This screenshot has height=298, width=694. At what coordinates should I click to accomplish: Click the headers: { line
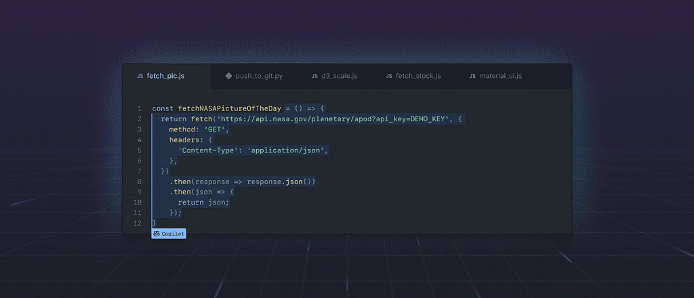[190, 140]
